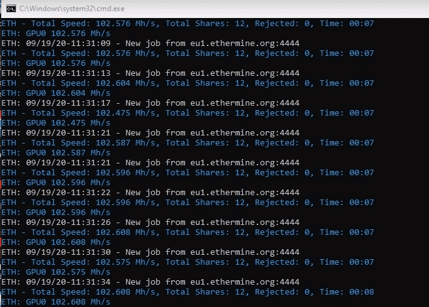Click the ethermine.org address on the 11:31:09 line
The width and height of the screenshot is (429, 307).
(x=245, y=44)
